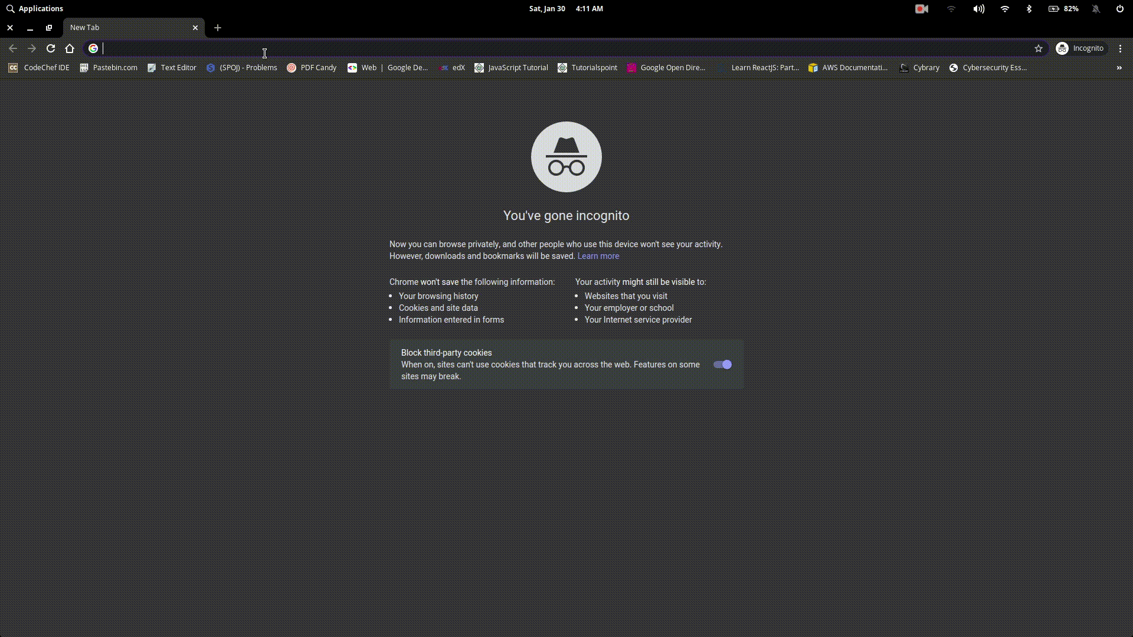Expand the hidden bookmarks overflow chevron
Image resolution: width=1133 pixels, height=637 pixels.
pos(1119,68)
